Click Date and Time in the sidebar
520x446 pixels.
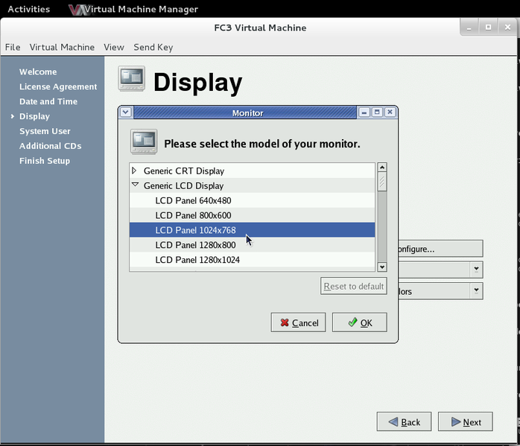click(x=48, y=102)
